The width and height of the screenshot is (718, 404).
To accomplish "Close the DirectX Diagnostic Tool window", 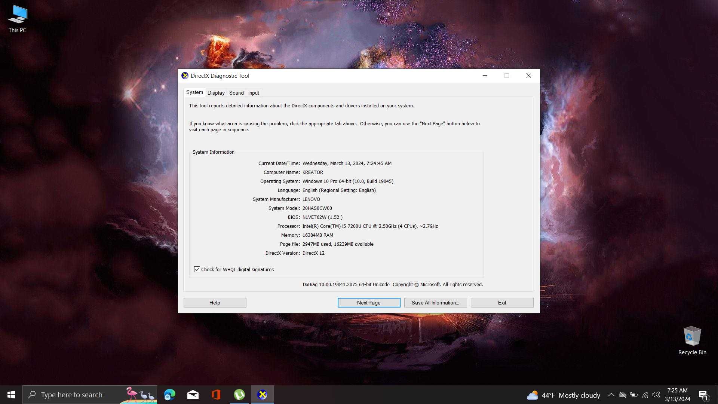I will (529, 76).
